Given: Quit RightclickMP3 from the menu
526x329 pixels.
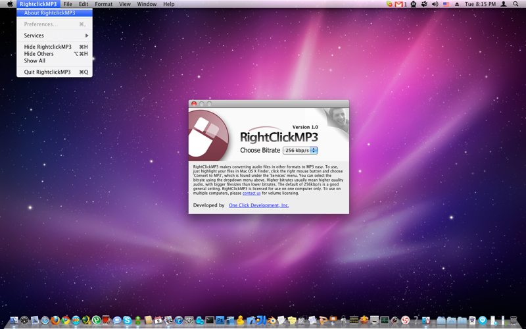Looking at the screenshot, I should pos(55,72).
